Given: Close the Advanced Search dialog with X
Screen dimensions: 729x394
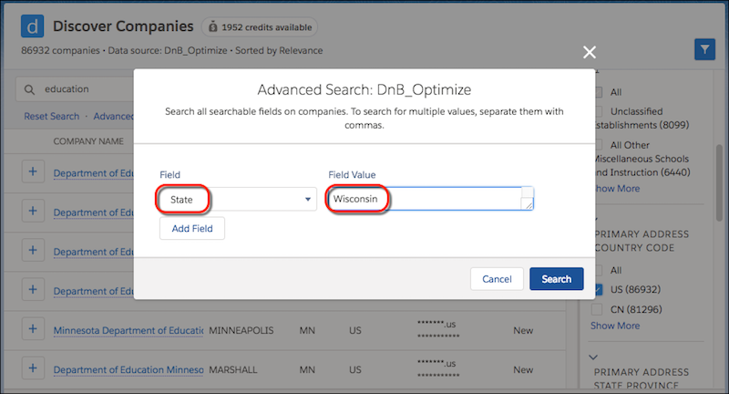Looking at the screenshot, I should (x=590, y=52).
